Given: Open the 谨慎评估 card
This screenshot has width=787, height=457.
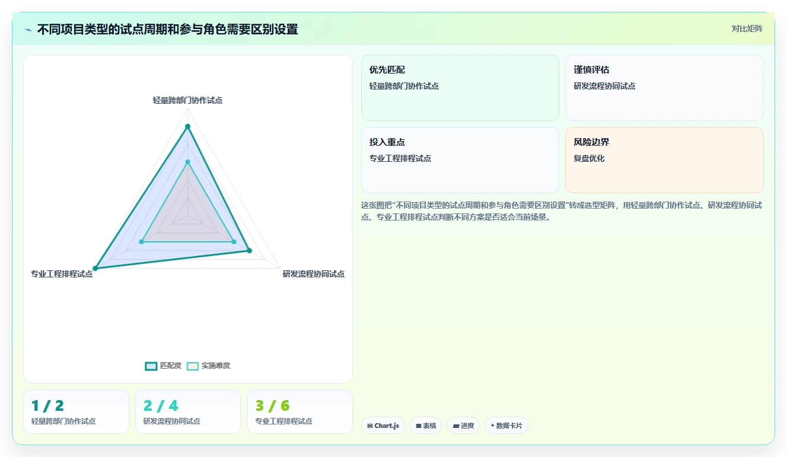Looking at the screenshot, I should click(x=664, y=88).
